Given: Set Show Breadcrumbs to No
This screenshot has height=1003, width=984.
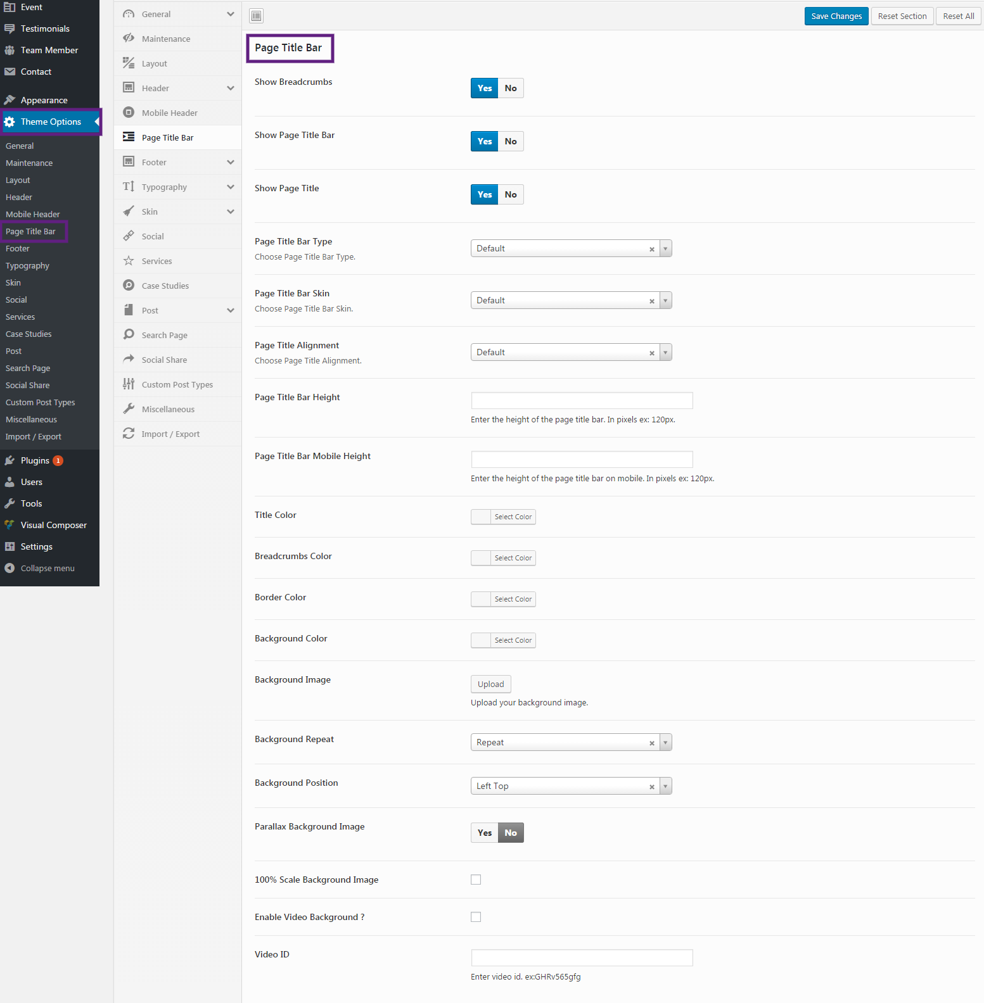Looking at the screenshot, I should coord(511,88).
